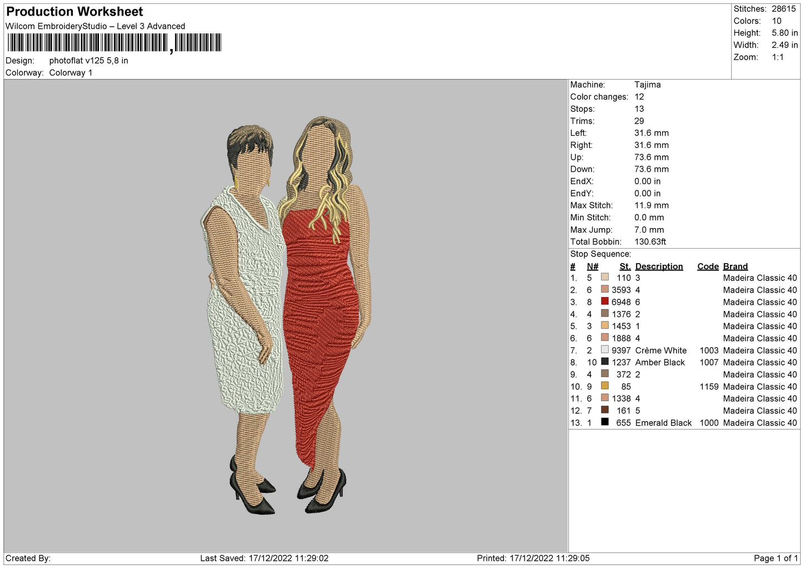Click the Amber Black color swatch
The width and height of the screenshot is (804, 568).
click(x=605, y=362)
